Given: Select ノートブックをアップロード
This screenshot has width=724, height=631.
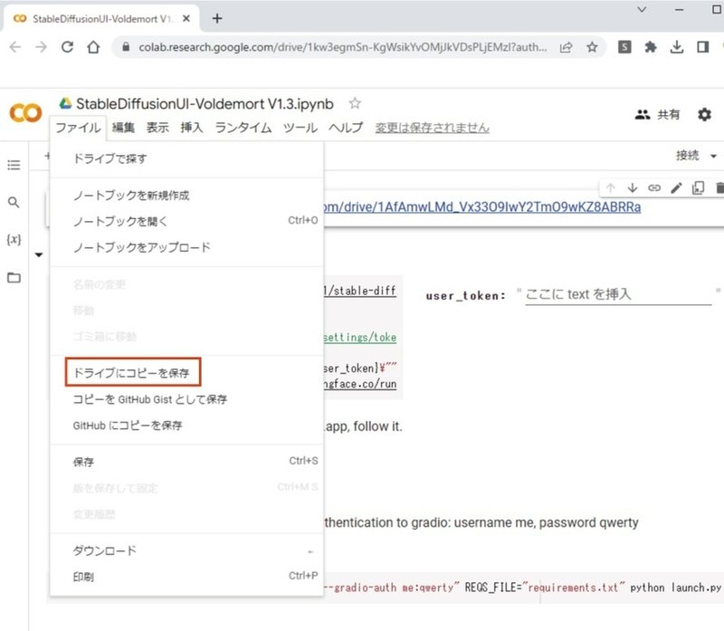Looking at the screenshot, I should tap(186, 247).
